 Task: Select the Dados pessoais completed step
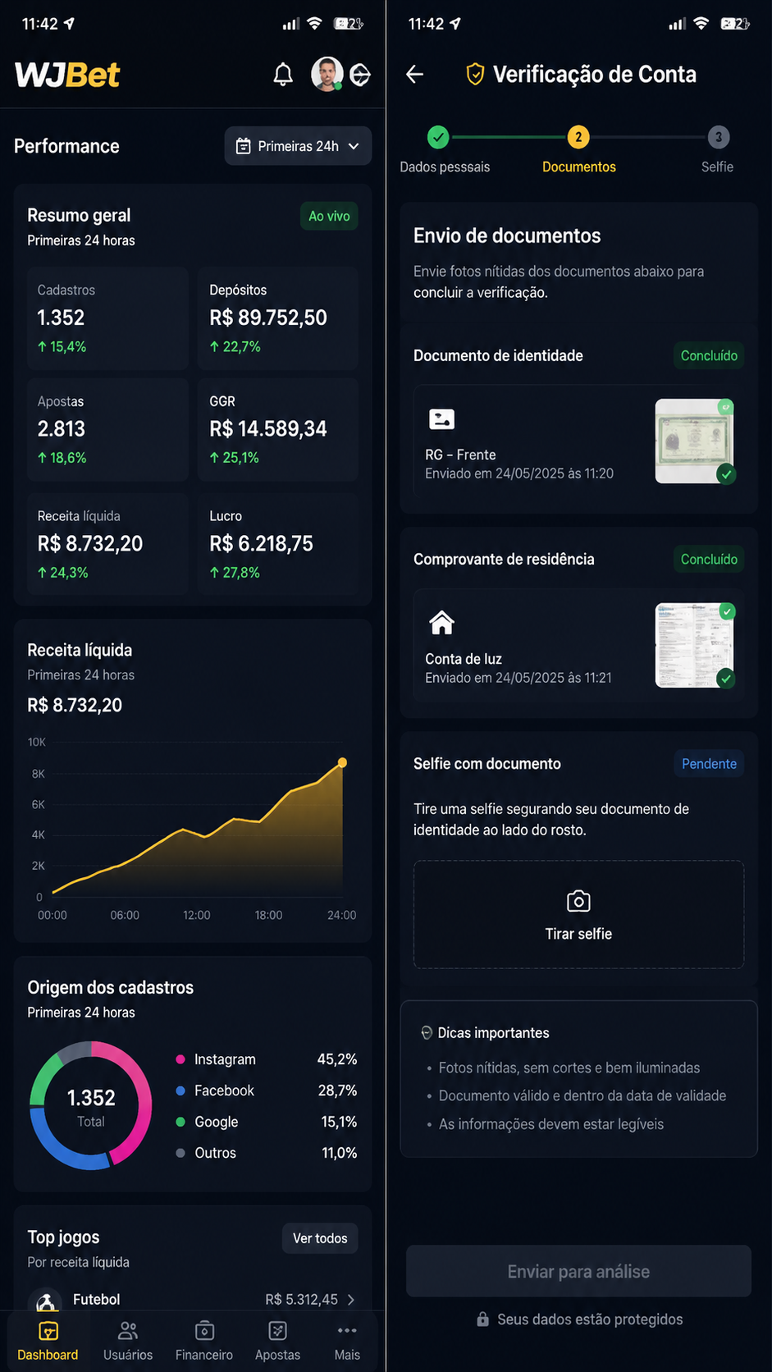pyautogui.click(x=439, y=137)
